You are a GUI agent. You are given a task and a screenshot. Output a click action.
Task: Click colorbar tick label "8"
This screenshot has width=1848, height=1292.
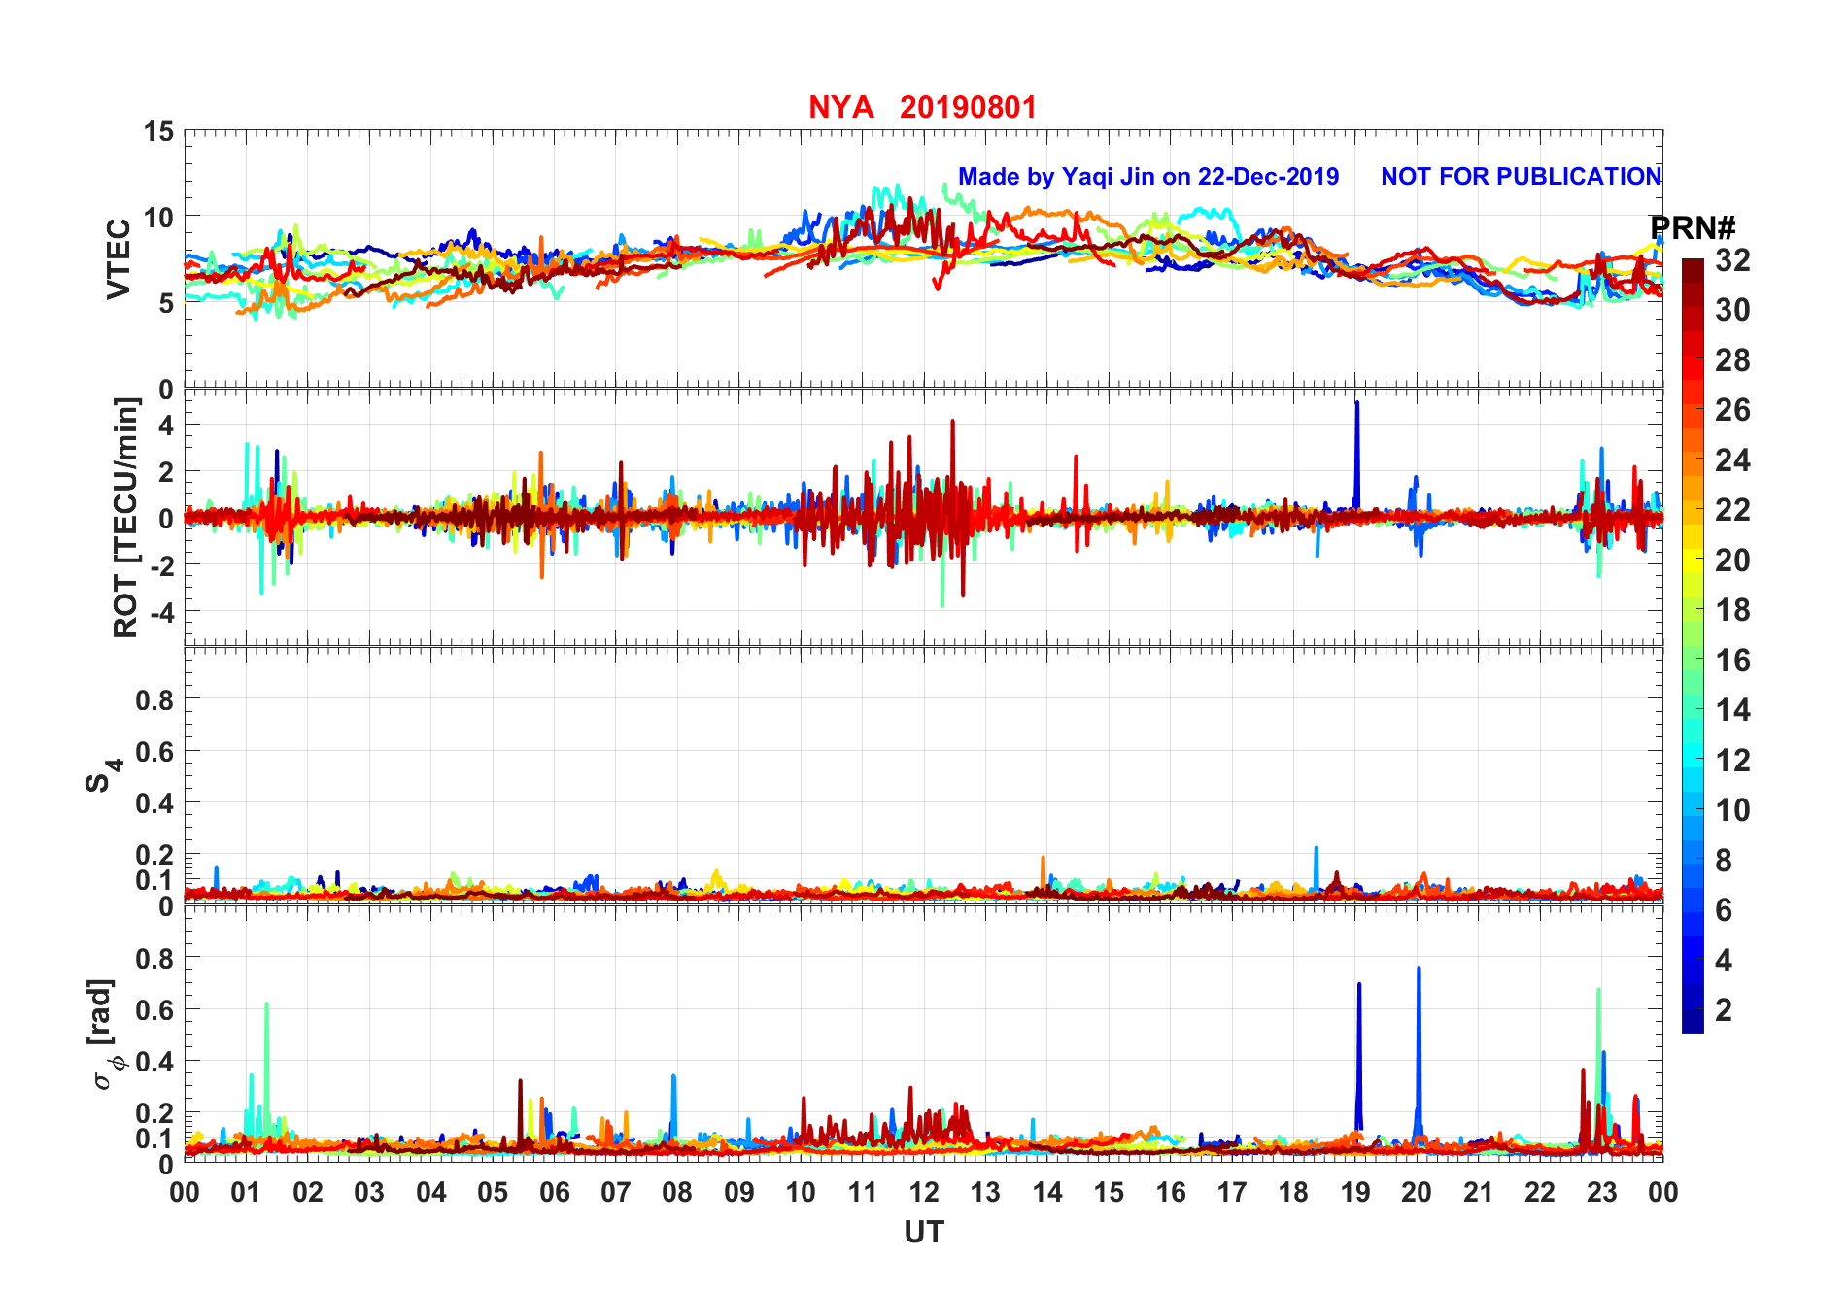pyautogui.click(x=1724, y=860)
